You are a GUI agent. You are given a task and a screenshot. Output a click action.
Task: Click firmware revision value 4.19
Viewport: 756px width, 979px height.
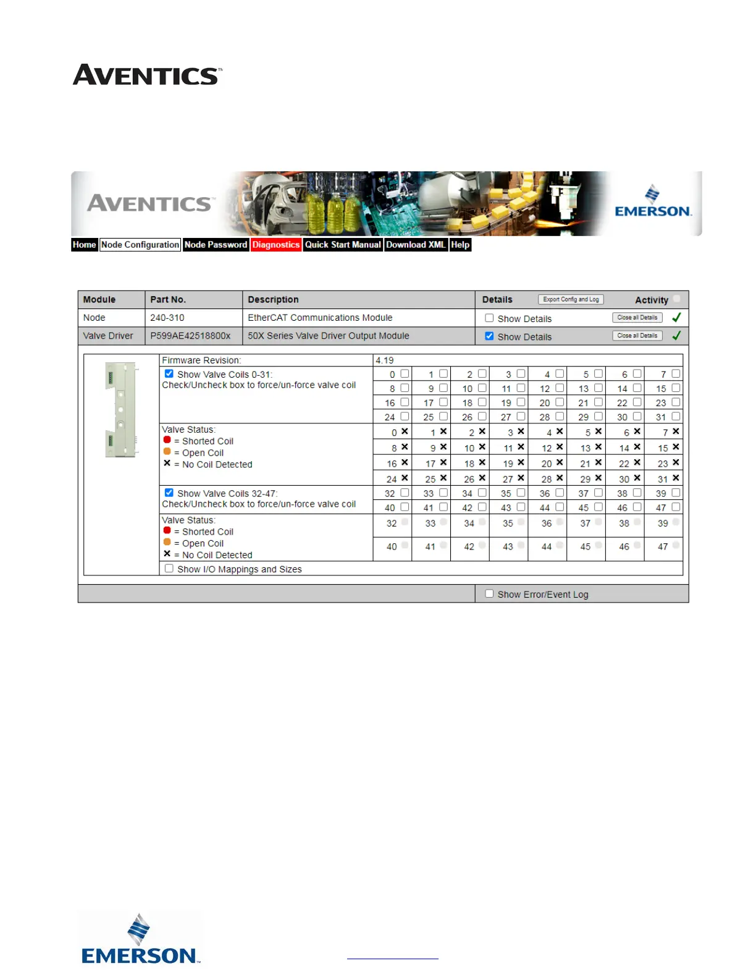[x=385, y=360]
